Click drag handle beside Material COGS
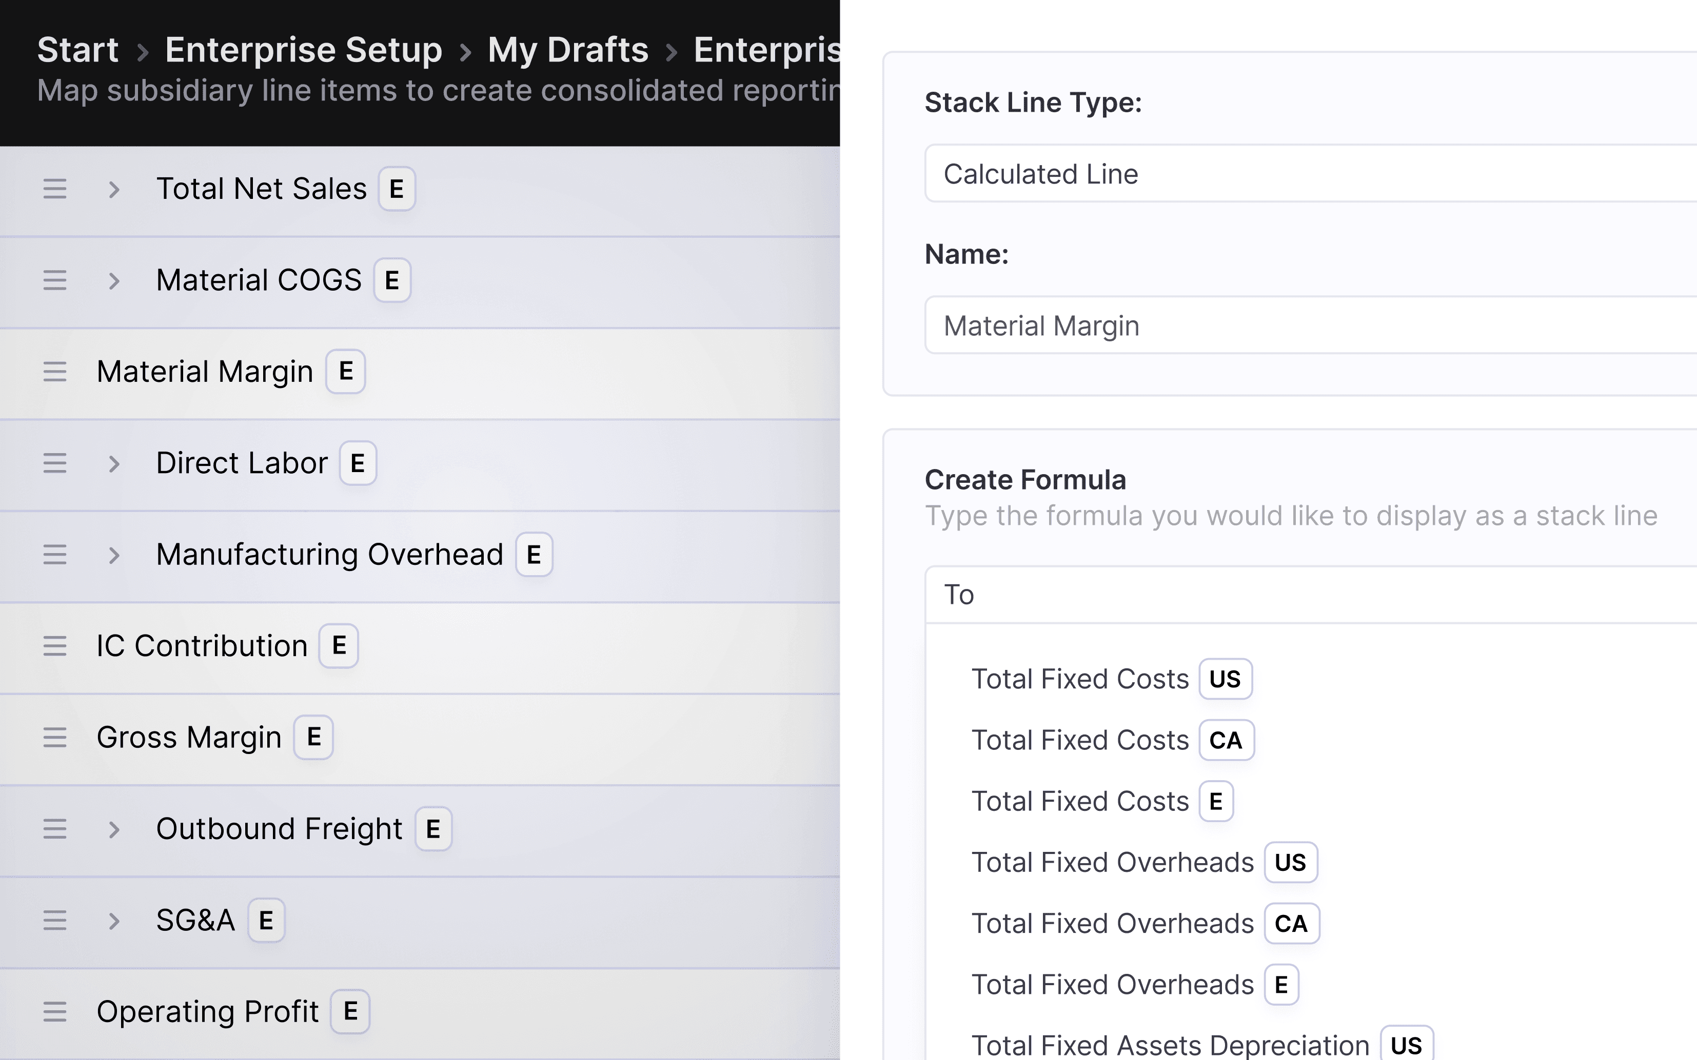This screenshot has height=1060, width=1697. click(x=55, y=280)
